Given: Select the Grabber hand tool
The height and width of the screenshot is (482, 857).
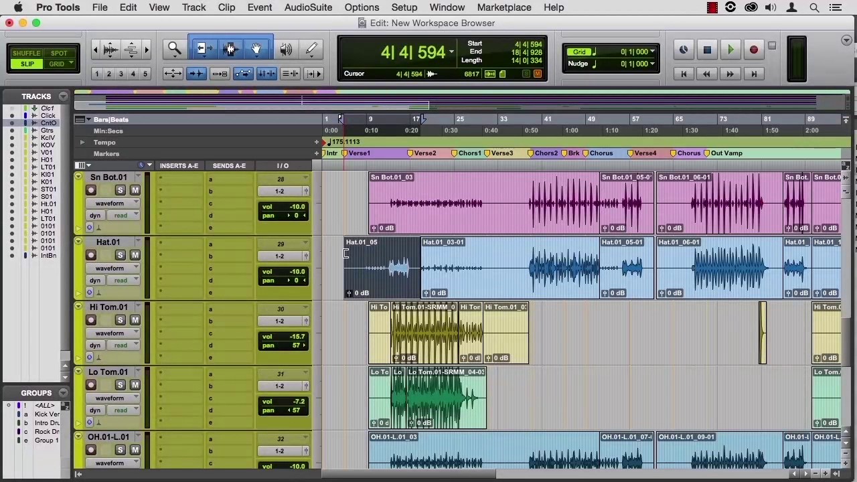Looking at the screenshot, I should tap(256, 49).
